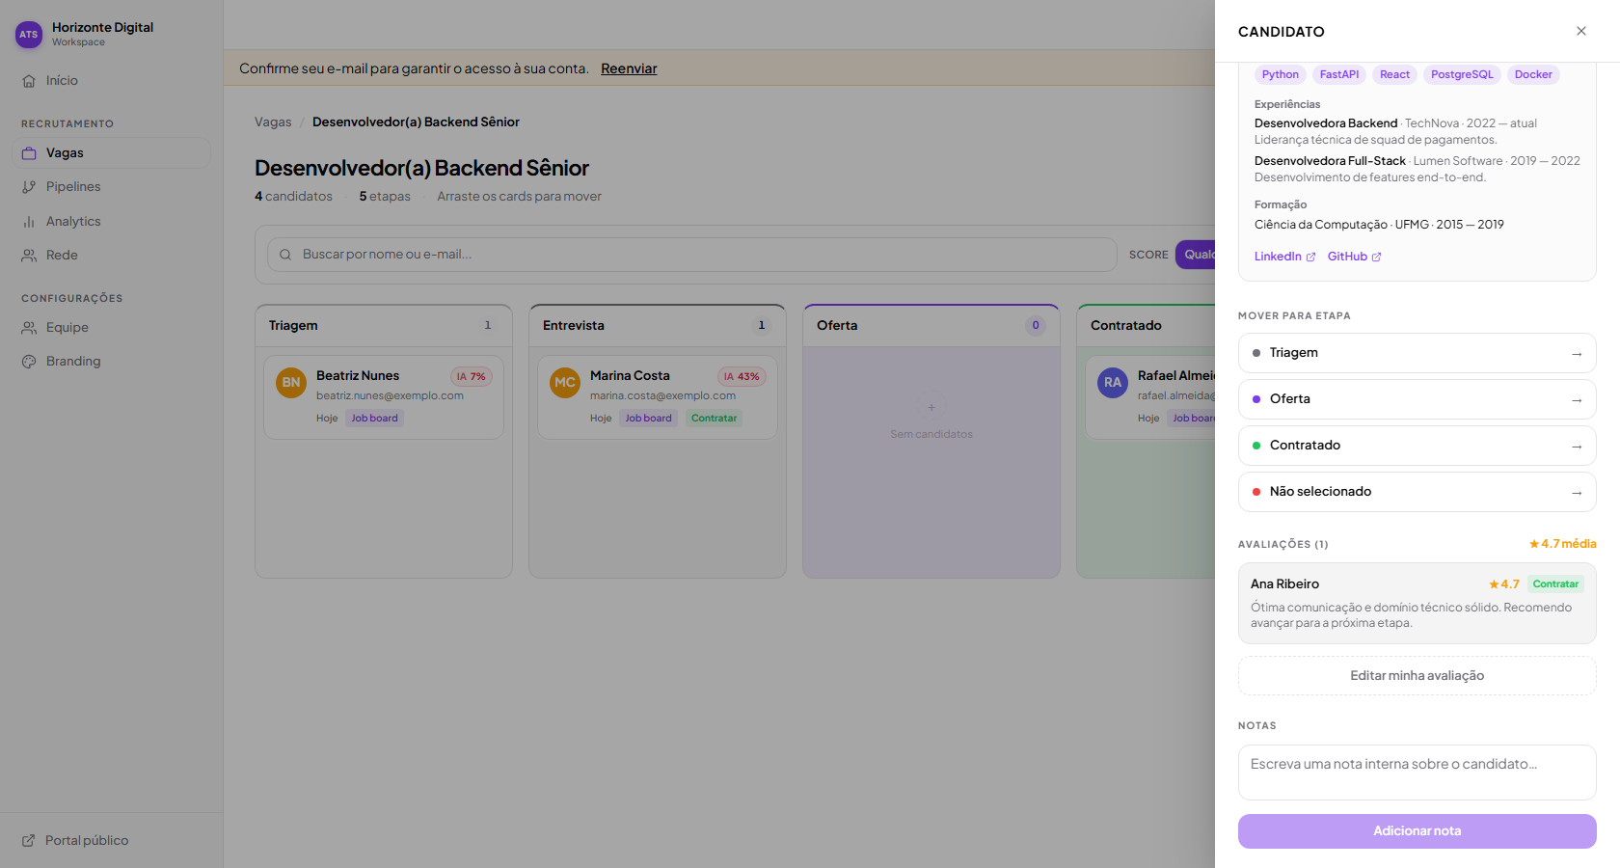
Task: Close the Candidato panel with X
Action: tap(1581, 31)
